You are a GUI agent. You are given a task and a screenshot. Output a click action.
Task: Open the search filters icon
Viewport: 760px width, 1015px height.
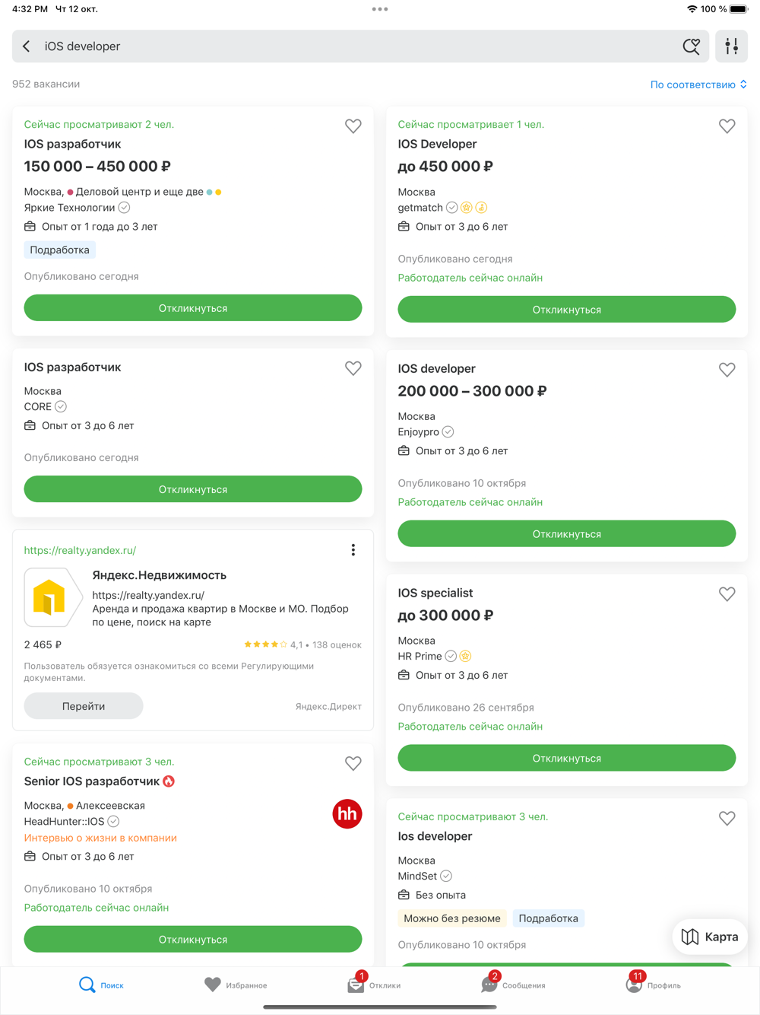(731, 46)
